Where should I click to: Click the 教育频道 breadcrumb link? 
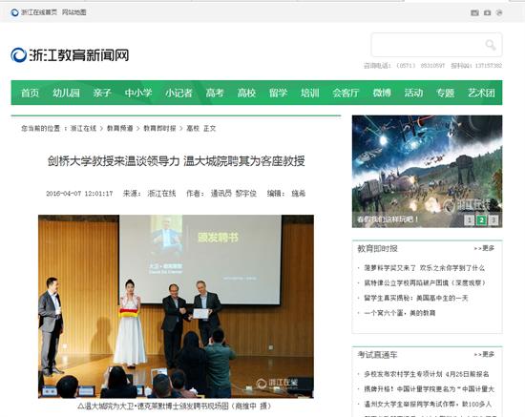(x=120, y=128)
